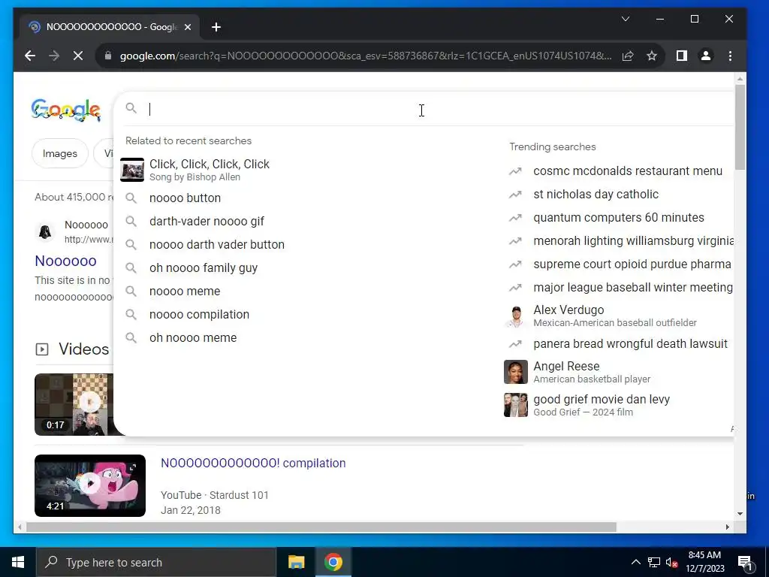Click the muted volume tray icon

tap(672, 562)
